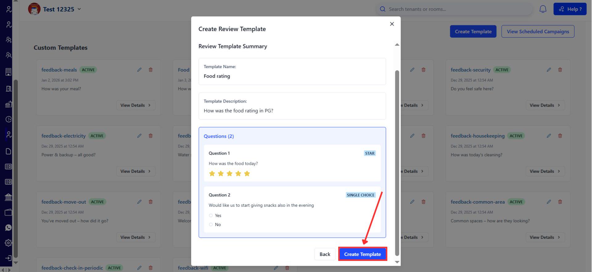Click the logout icon in the sidebar
Image resolution: width=592 pixels, height=272 pixels.
click(x=8, y=258)
